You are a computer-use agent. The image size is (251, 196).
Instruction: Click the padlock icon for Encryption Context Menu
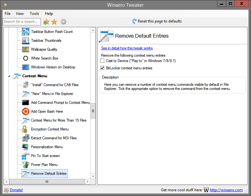point(24,129)
